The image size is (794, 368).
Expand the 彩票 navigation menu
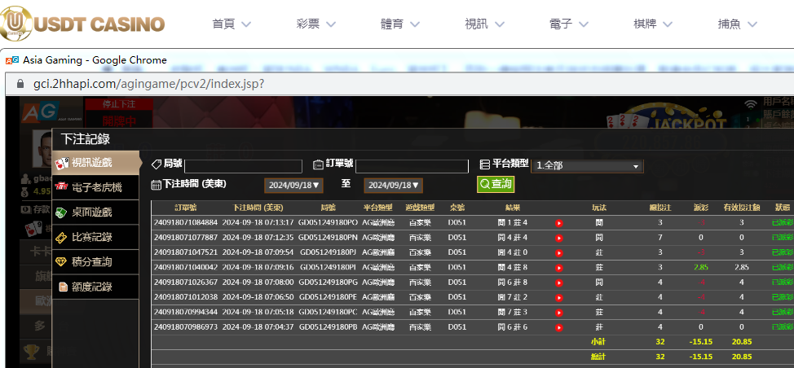pyautogui.click(x=319, y=24)
